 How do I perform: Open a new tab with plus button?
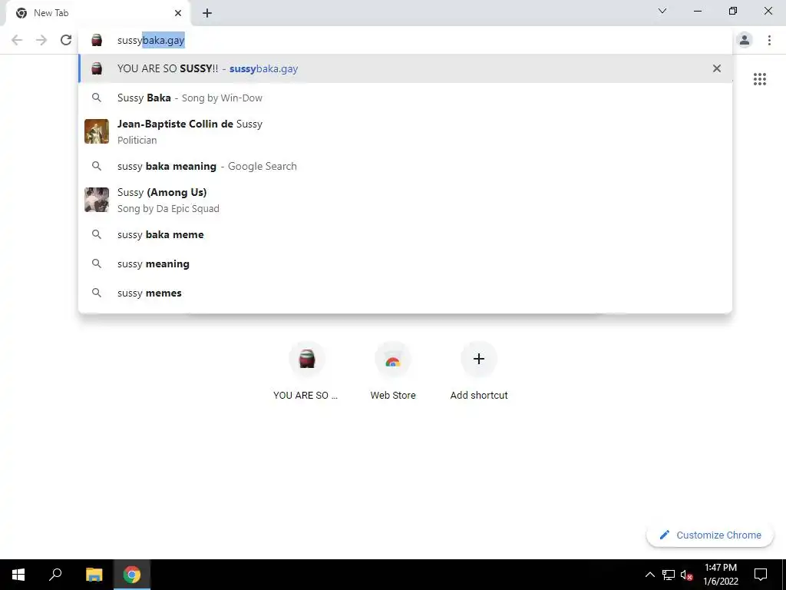click(207, 13)
